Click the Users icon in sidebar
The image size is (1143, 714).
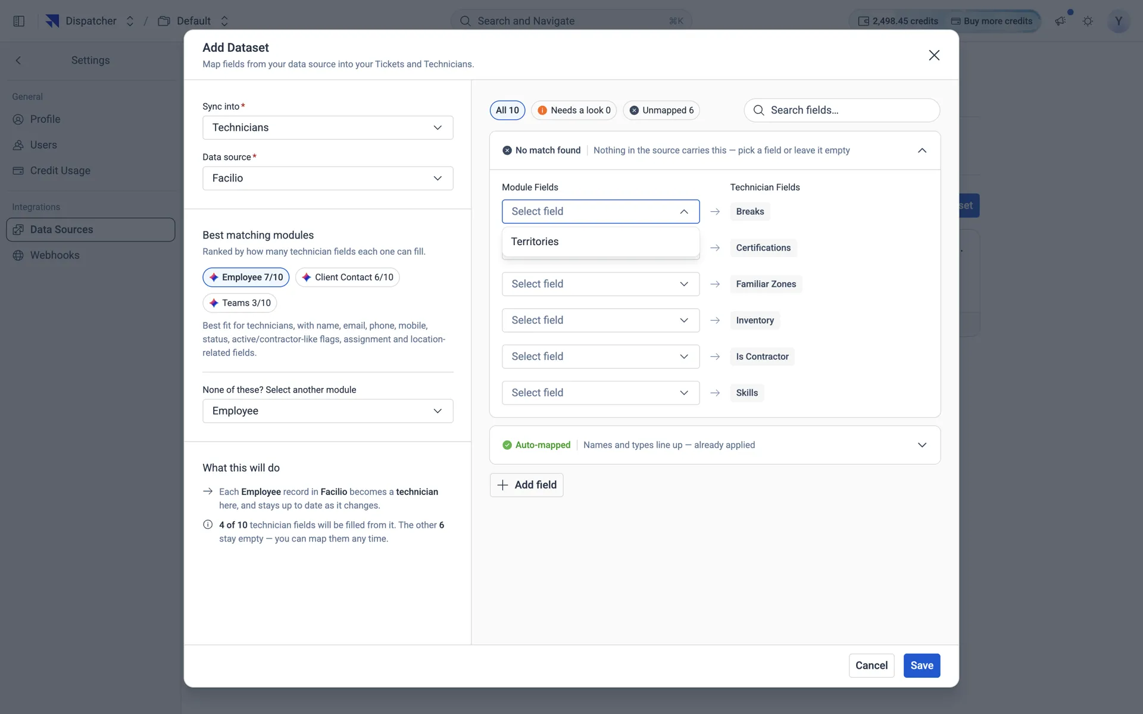[18, 145]
